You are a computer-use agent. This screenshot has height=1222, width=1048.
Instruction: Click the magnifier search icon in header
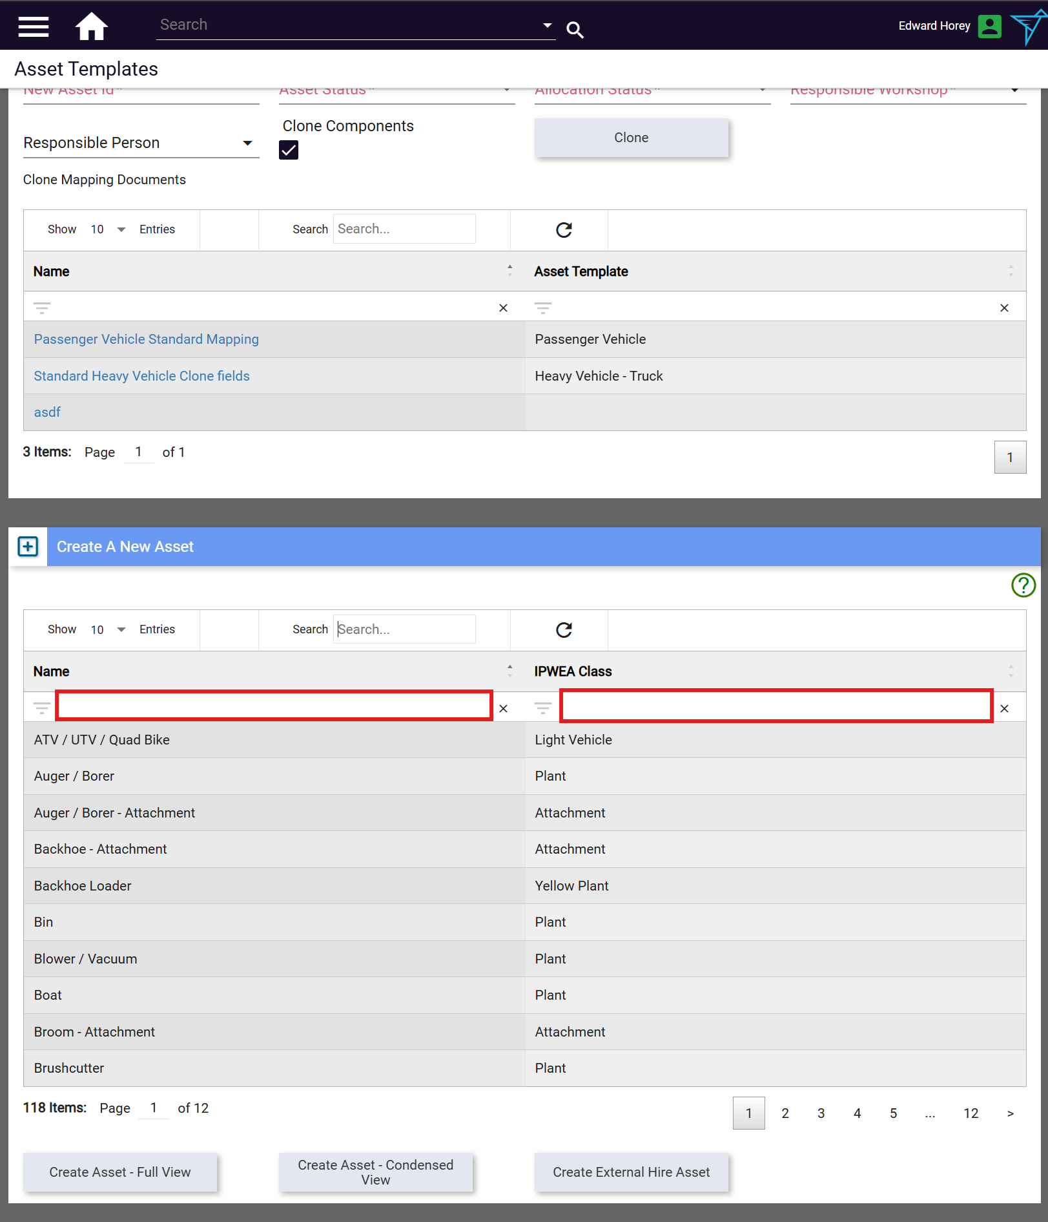coord(575,30)
